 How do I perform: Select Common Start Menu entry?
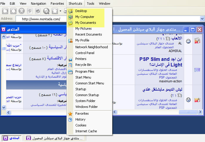(89, 83)
